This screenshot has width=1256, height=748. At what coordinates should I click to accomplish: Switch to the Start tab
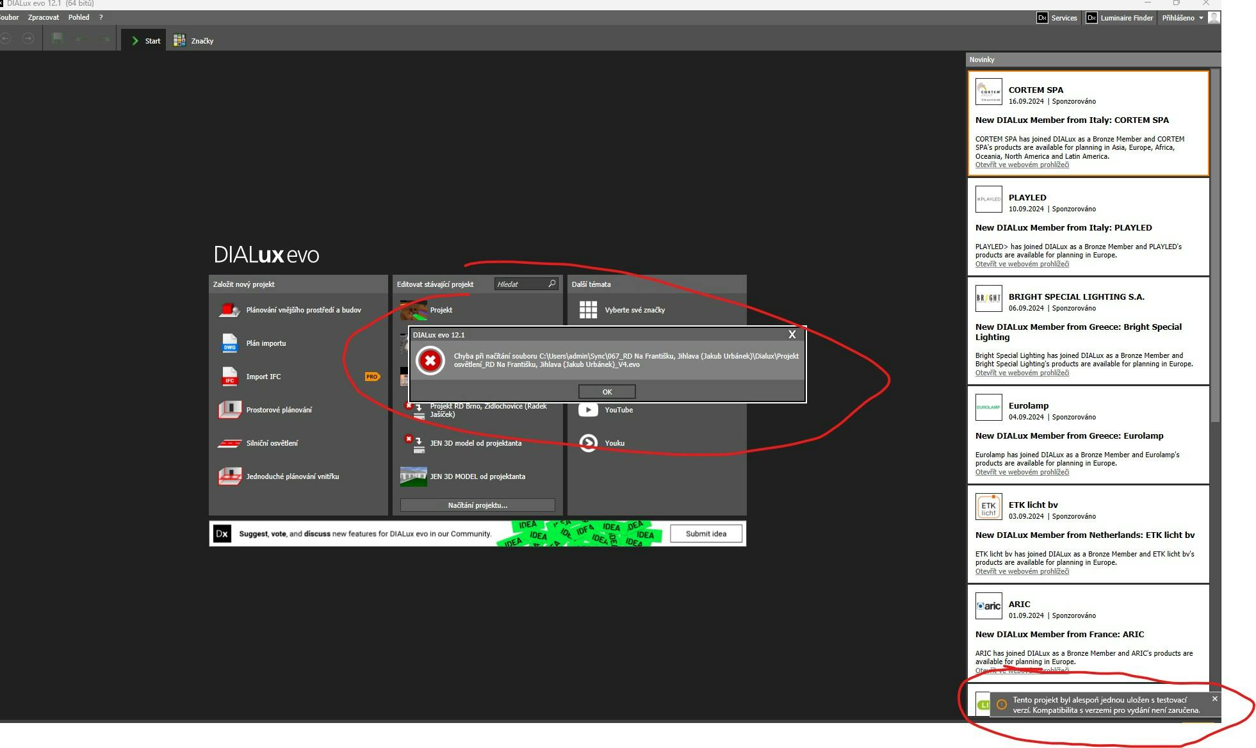tap(145, 40)
